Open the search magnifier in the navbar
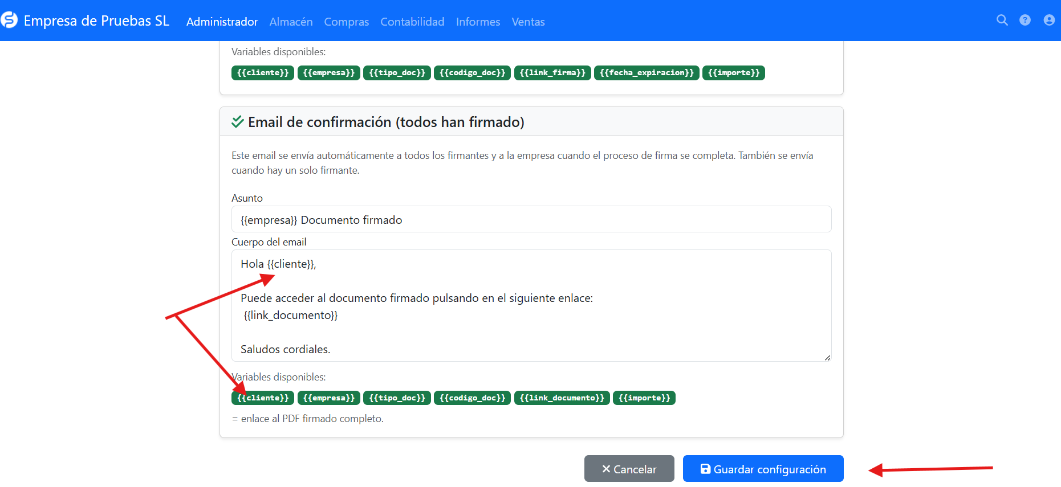Image resolution: width=1061 pixels, height=487 pixels. coord(1002,21)
